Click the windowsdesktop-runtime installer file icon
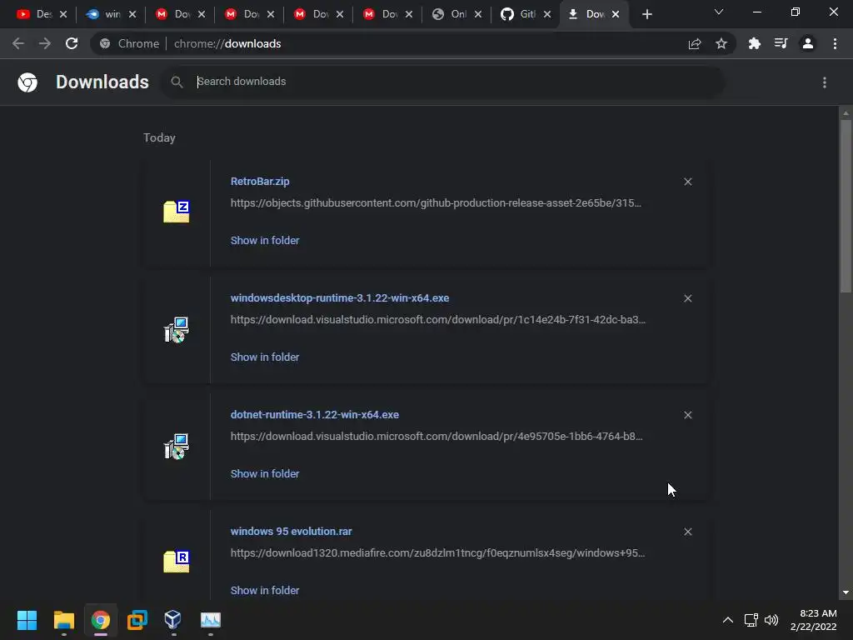Viewport: 853px width, 640px height. point(177,330)
